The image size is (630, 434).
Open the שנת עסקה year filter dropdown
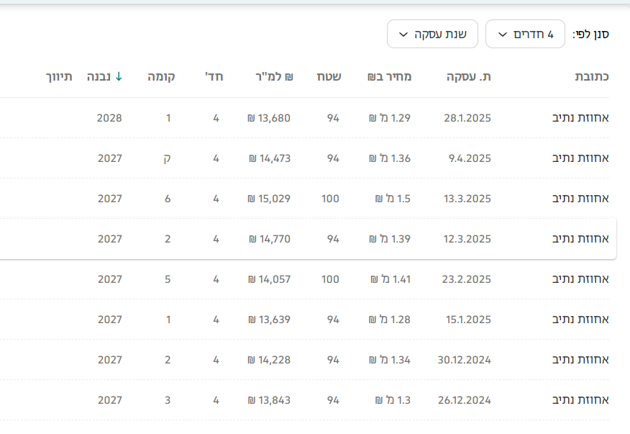pos(432,35)
